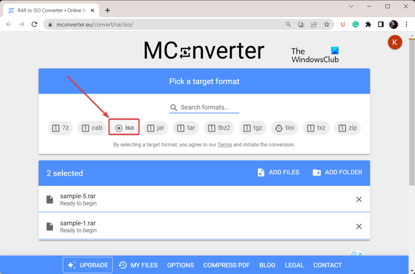Viewport: 415px width, 274px height.
Task: Toggle the browser side panel
Action: click(381, 25)
